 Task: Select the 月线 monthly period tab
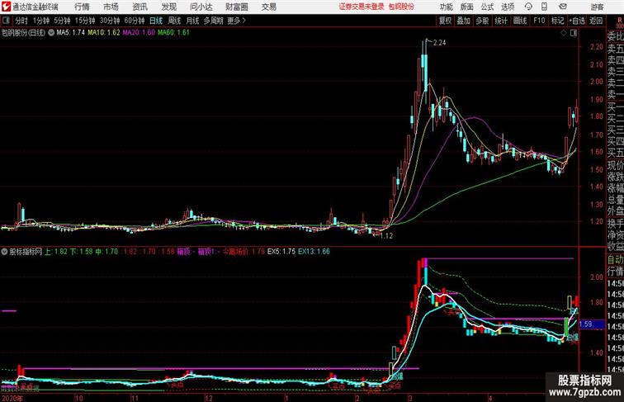pos(192,21)
